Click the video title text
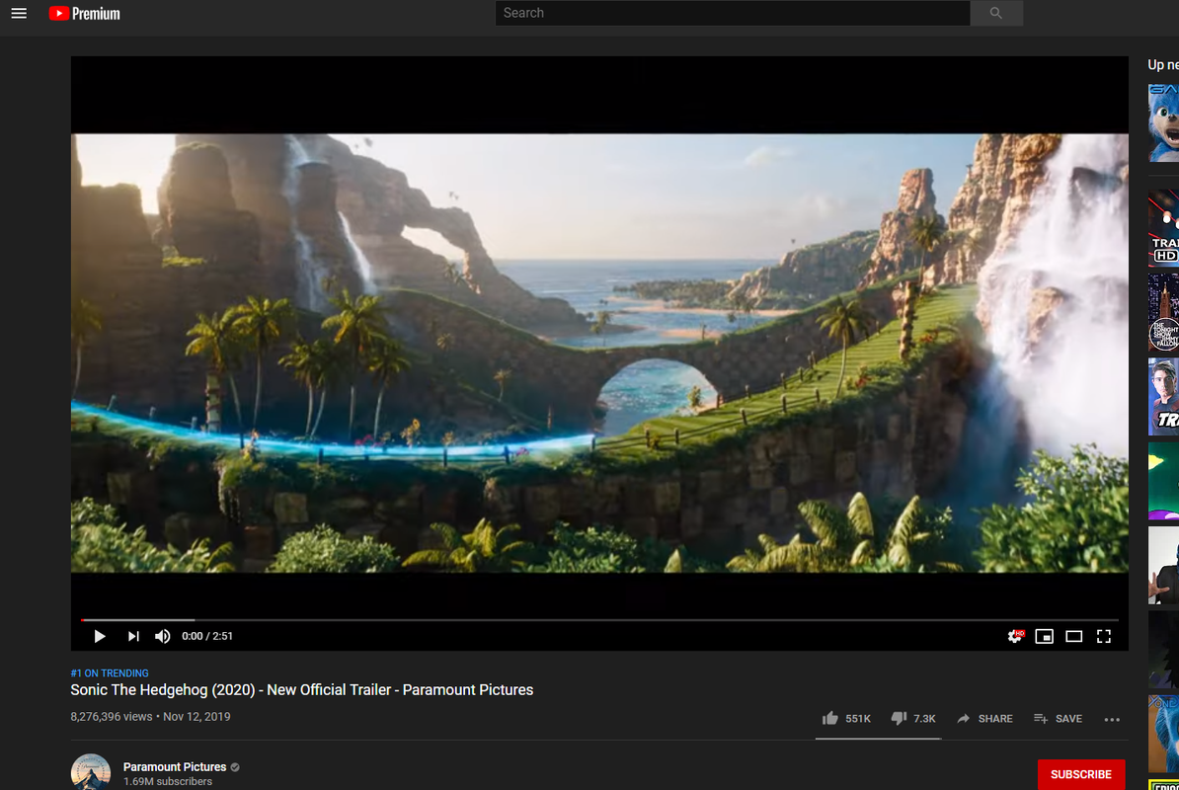 coord(301,690)
